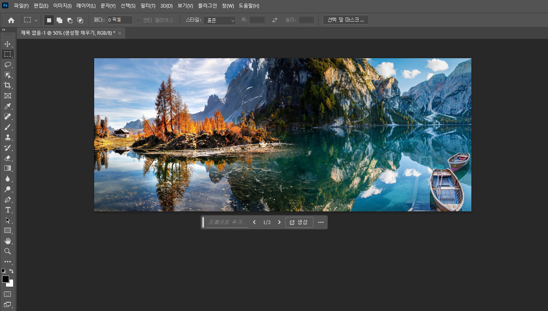Toggle the Anti-alias checkbox

pos(138,20)
